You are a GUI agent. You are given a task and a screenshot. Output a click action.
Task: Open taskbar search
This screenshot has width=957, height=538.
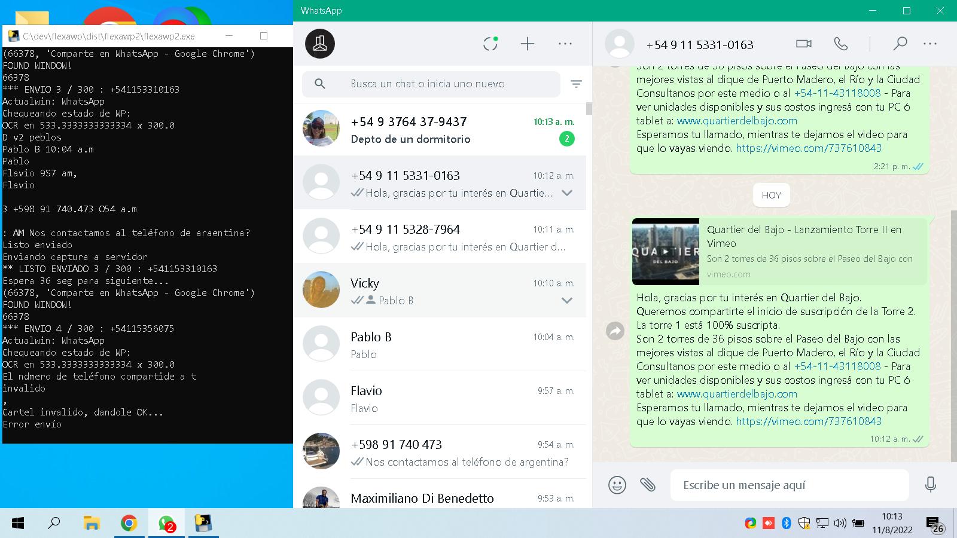[x=54, y=524]
